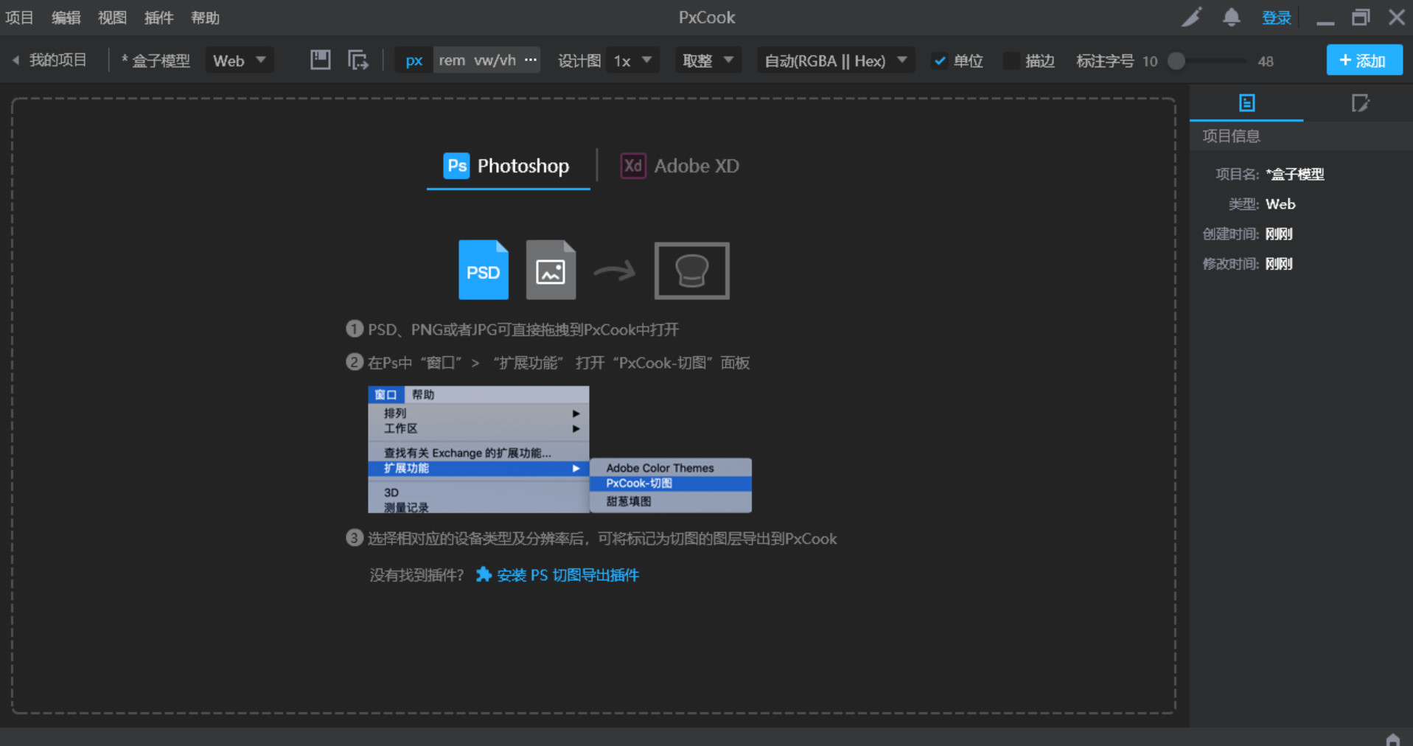This screenshot has height=746, width=1413.
Task: Adjust the 标注字号 font size slider handle
Action: 1177,60
